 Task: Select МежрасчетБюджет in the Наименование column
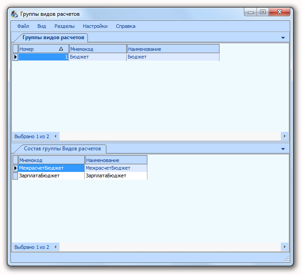pyautogui.click(x=116, y=168)
